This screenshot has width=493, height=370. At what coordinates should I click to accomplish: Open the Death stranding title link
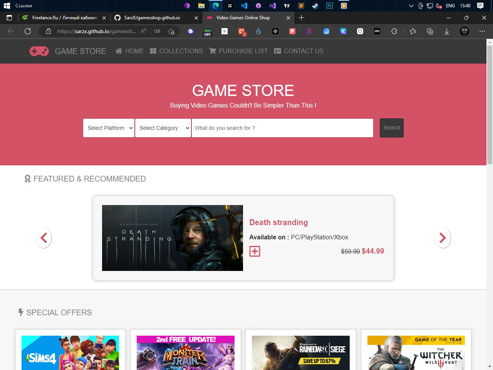(279, 222)
